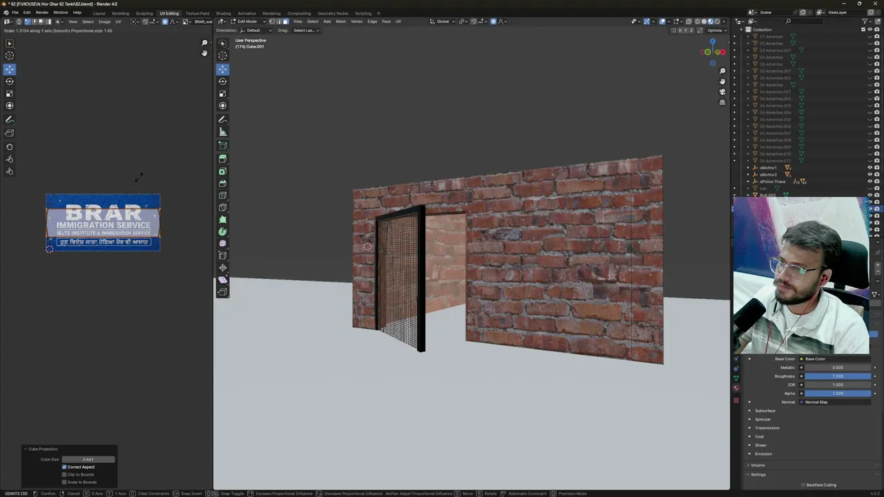
Task: Click the Cube Size input field
Action: pos(88,459)
